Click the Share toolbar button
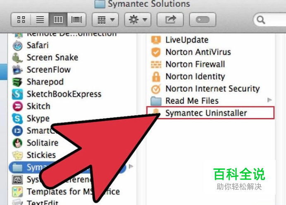Screen dimensions: 286x205 [x=170, y=19]
